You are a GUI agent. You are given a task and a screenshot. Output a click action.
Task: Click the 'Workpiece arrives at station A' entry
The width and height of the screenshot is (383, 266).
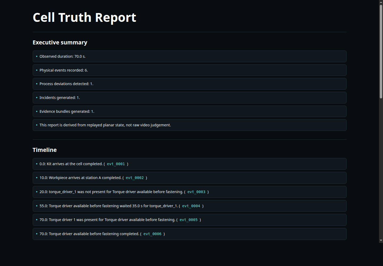click(x=189, y=178)
